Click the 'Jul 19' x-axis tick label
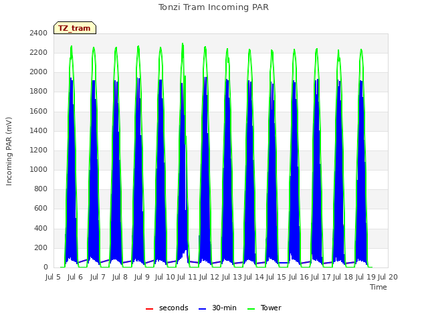 pos(365,277)
